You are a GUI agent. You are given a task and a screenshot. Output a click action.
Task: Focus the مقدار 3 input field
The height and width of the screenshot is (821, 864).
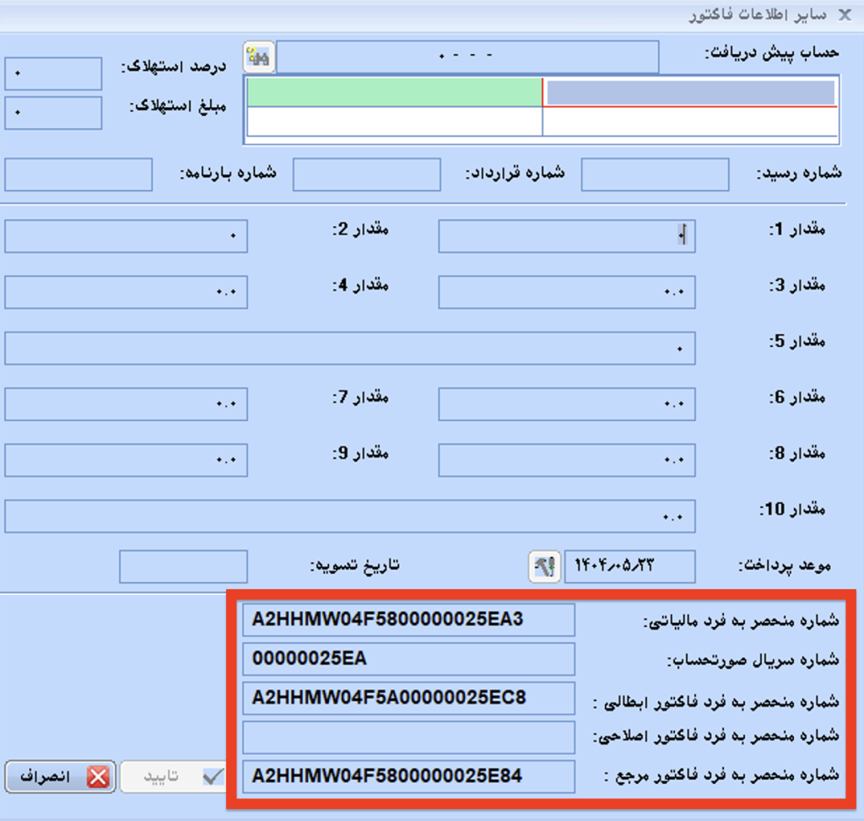pos(567,292)
